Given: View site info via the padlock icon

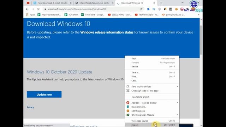Looking at the screenshot, I should (x=45, y=9).
